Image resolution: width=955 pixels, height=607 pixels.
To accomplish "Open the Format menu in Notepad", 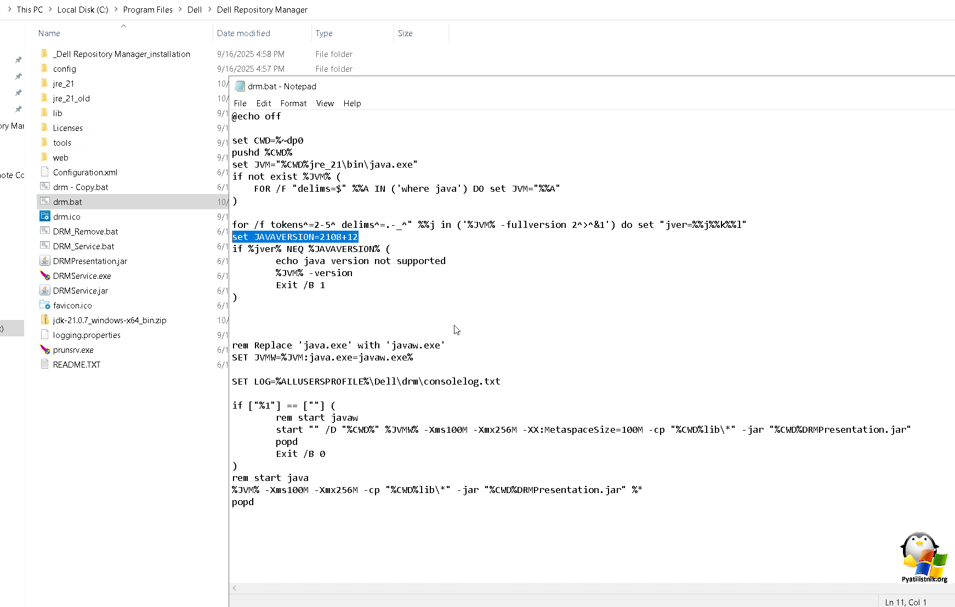I will (293, 104).
